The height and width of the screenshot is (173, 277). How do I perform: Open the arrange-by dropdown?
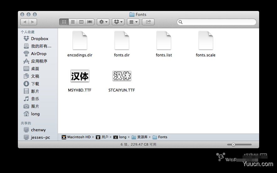tap(133, 22)
